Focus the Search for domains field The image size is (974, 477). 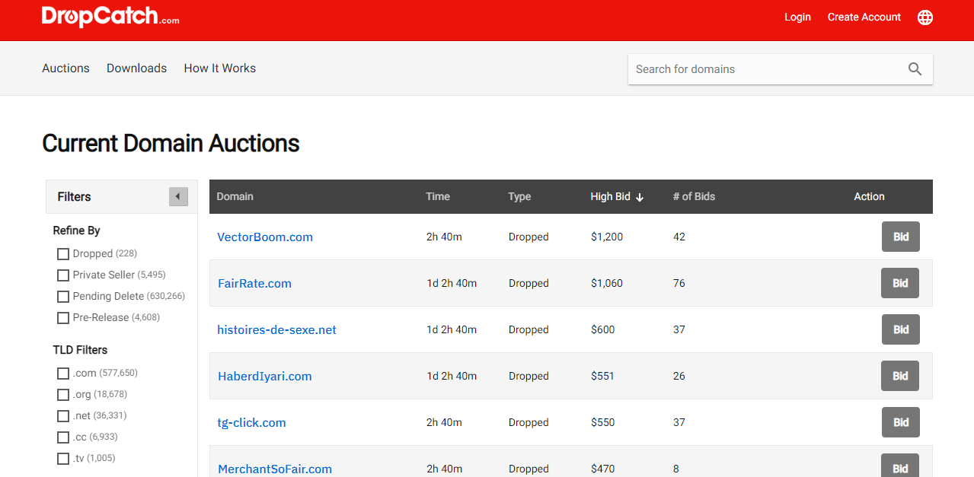click(x=762, y=69)
